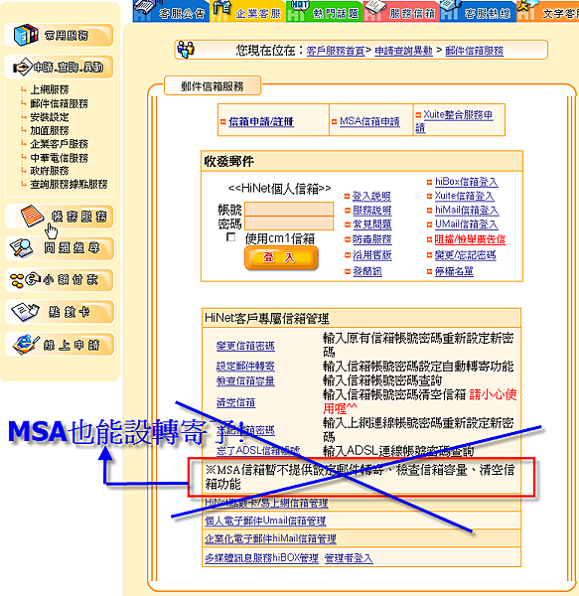This screenshot has width=579, height=596.
Task: Open the 客服公告 tab
Action: 171,11
